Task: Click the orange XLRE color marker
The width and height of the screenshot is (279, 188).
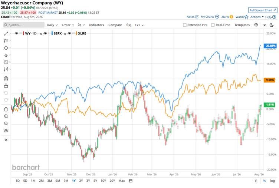Action: [x=76, y=33]
